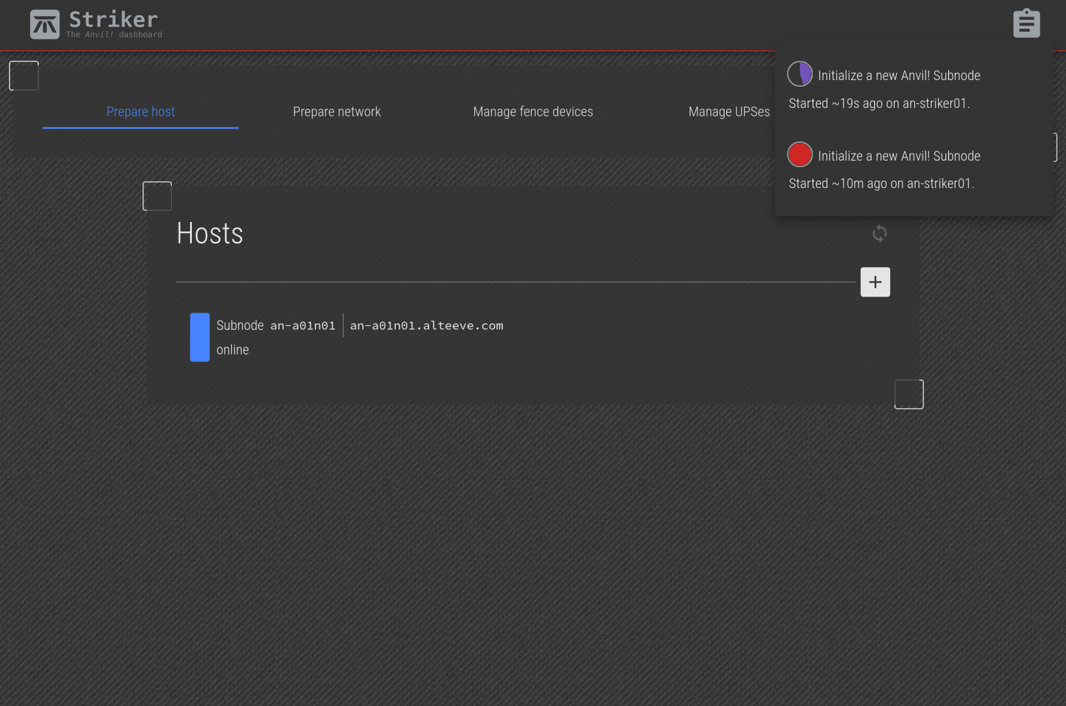Image resolution: width=1066 pixels, height=706 pixels.
Task: Select the Manage UPSes tab
Action: coord(728,112)
